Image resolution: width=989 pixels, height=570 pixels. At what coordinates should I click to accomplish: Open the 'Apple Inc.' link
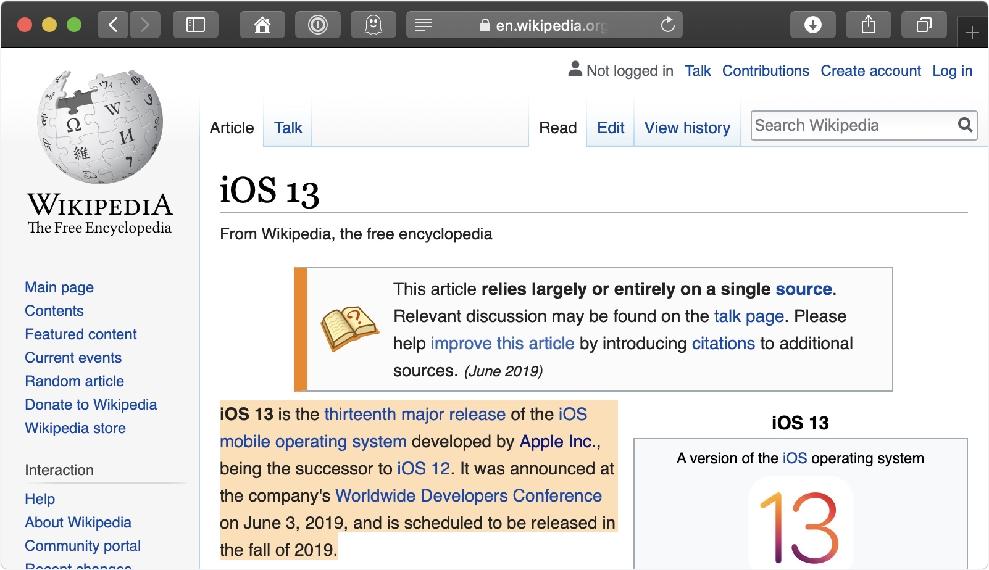(557, 442)
